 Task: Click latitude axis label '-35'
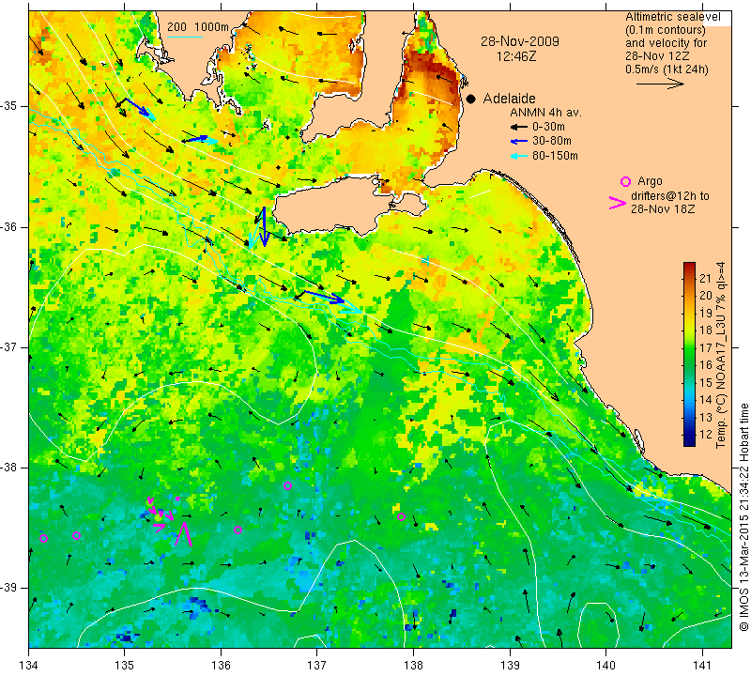[10, 106]
